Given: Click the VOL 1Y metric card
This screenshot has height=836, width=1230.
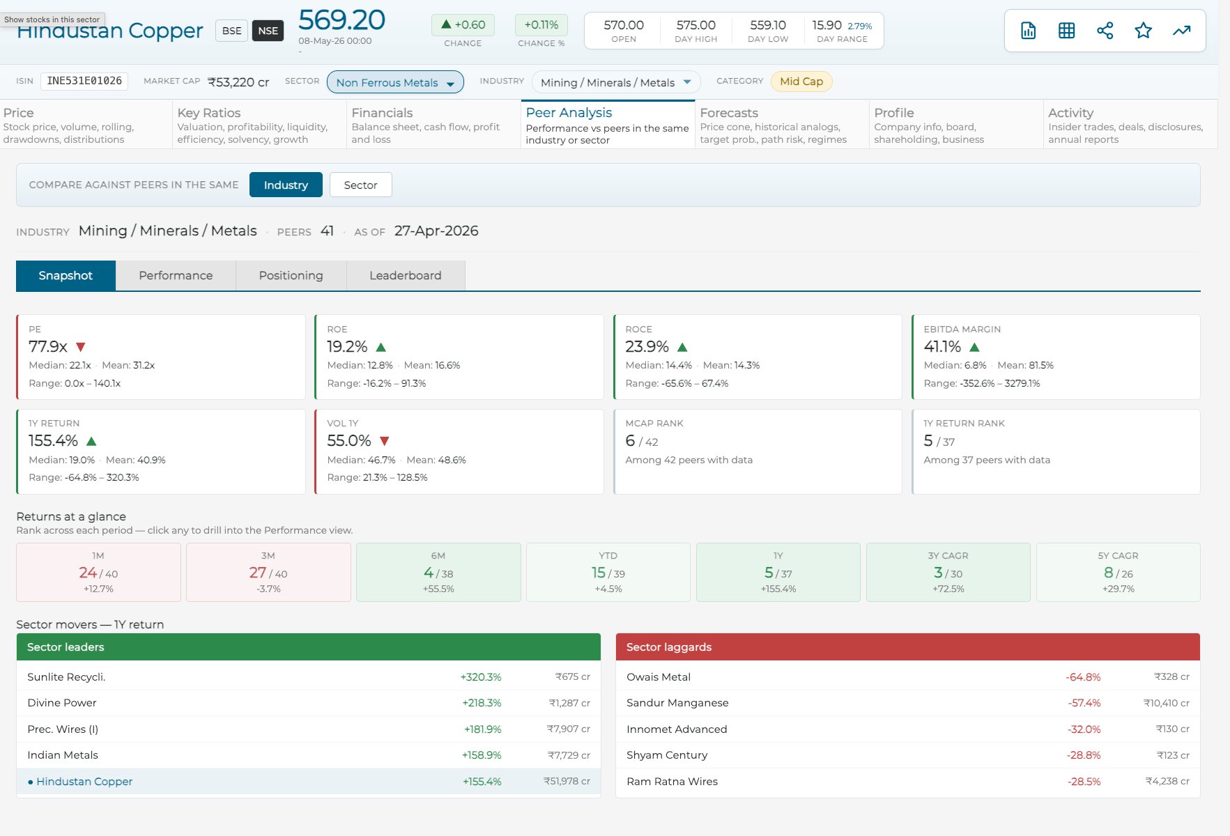Looking at the screenshot, I should click(x=459, y=451).
